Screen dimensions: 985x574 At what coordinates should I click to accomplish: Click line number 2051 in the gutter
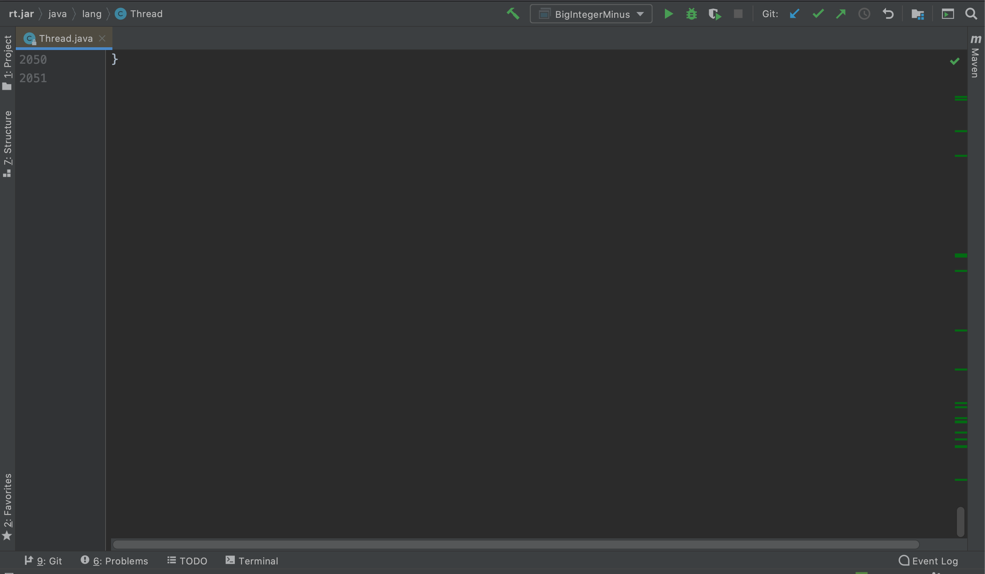[33, 78]
